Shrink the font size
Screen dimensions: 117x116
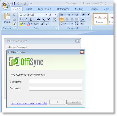coord(47,24)
